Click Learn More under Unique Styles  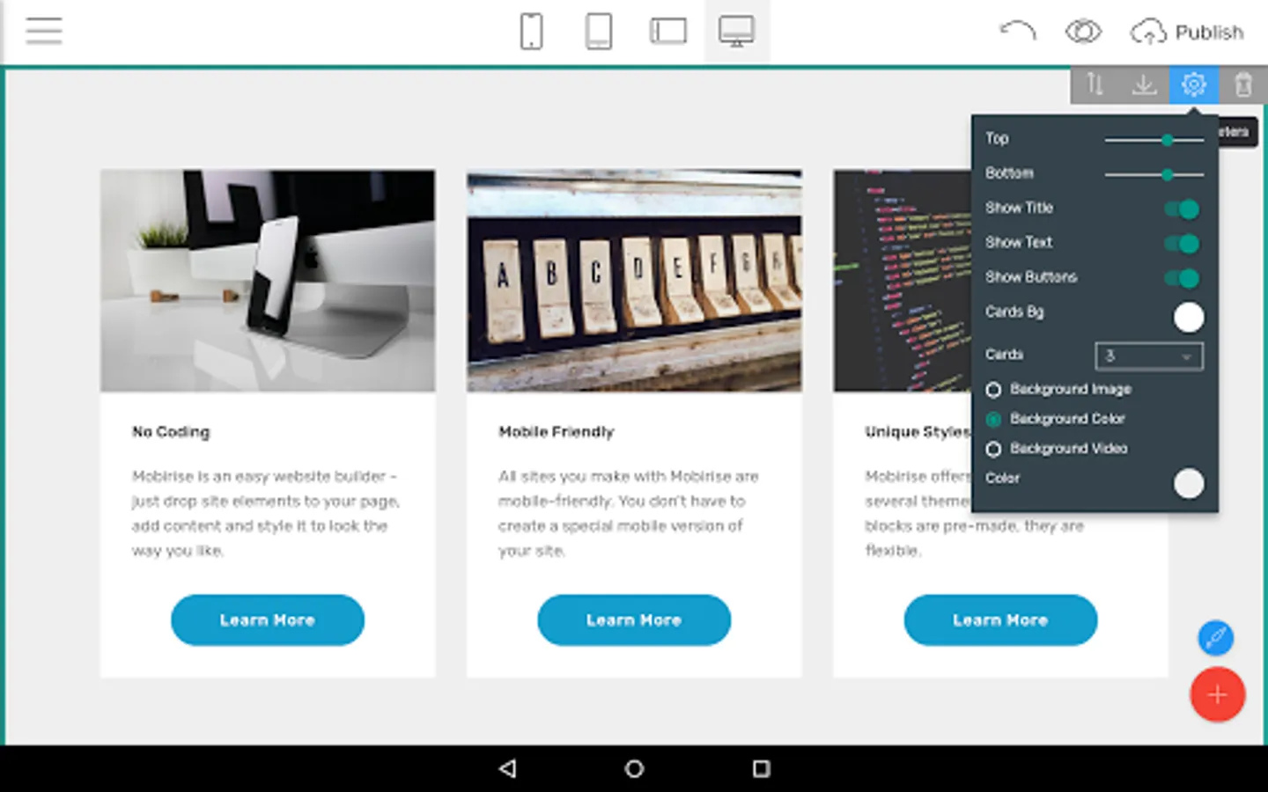(x=1000, y=620)
